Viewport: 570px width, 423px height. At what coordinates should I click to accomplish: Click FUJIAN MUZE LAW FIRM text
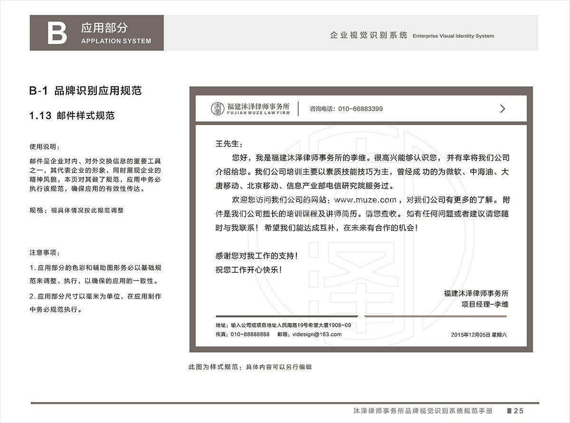click(x=259, y=113)
